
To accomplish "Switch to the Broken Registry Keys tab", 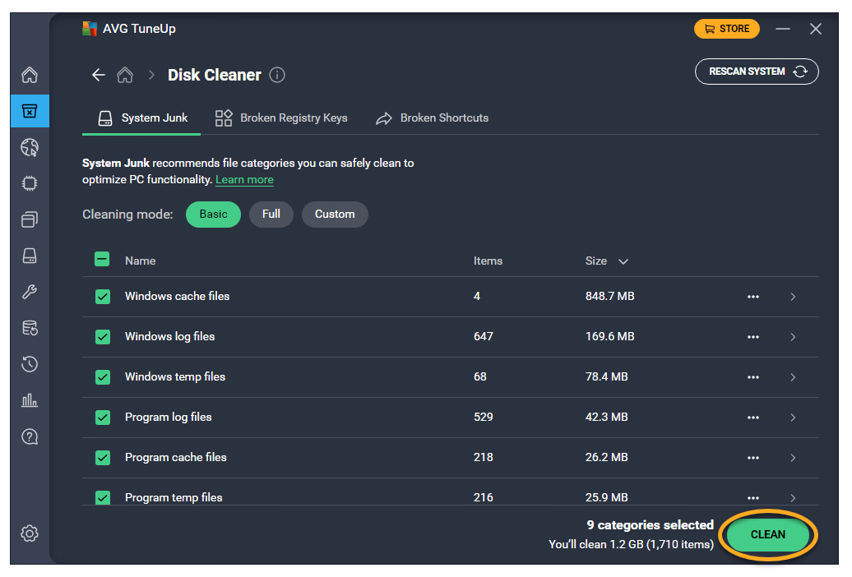I will (x=281, y=118).
